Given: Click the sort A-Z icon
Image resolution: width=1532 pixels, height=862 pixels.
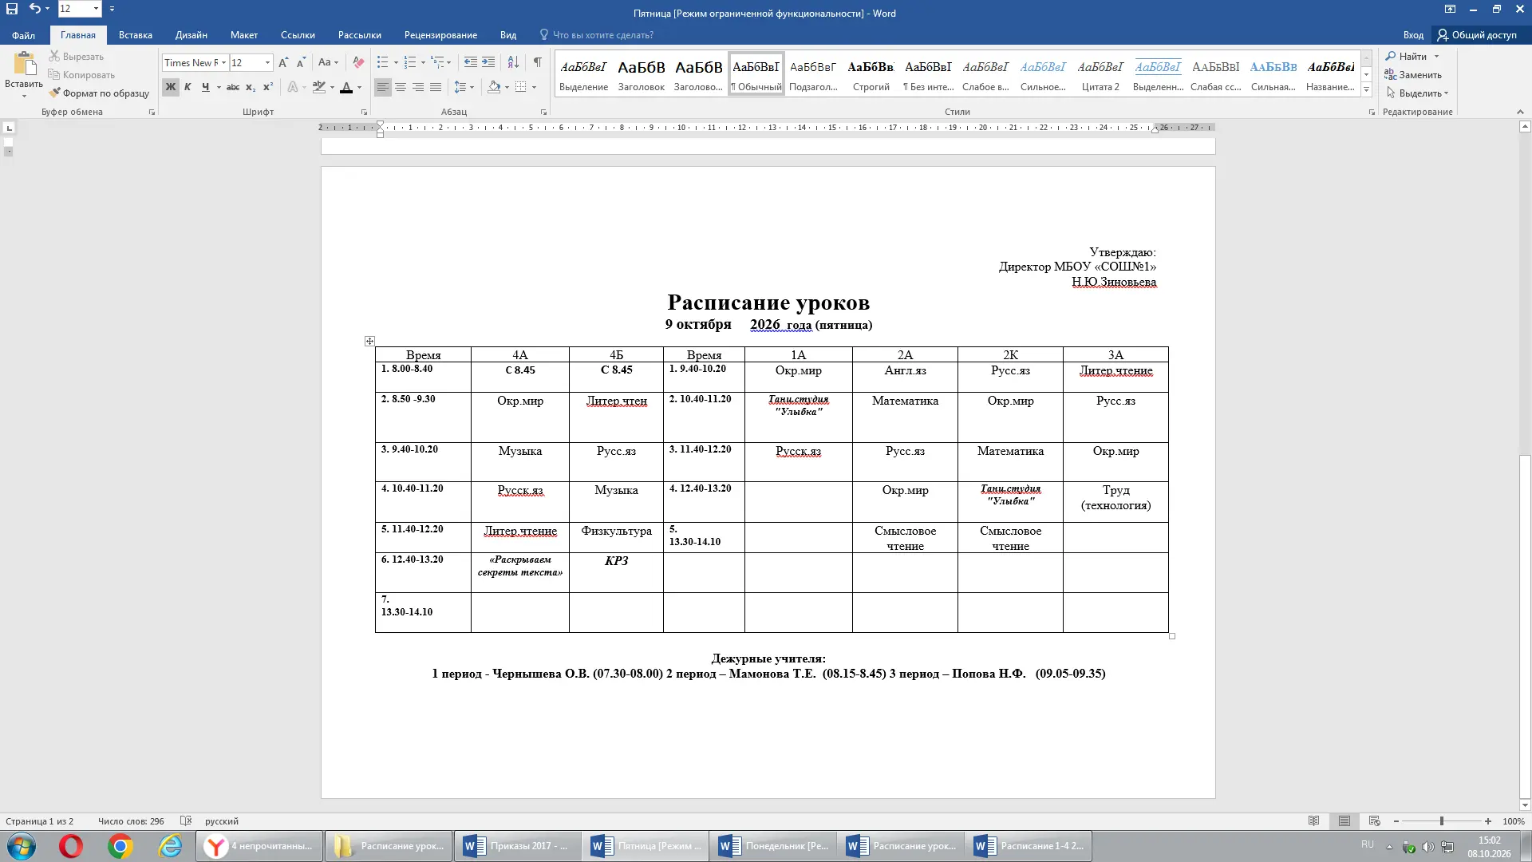Looking at the screenshot, I should point(513,62).
